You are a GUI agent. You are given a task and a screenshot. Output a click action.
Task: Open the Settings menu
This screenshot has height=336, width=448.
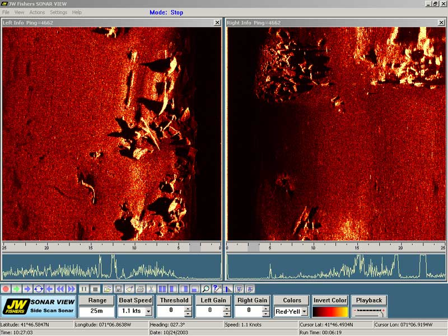58,12
